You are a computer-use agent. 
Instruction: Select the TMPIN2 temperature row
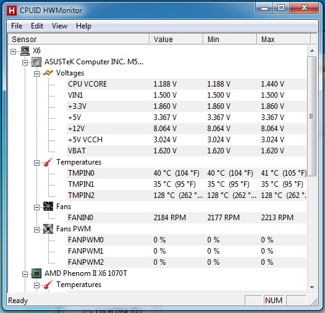coord(187,195)
